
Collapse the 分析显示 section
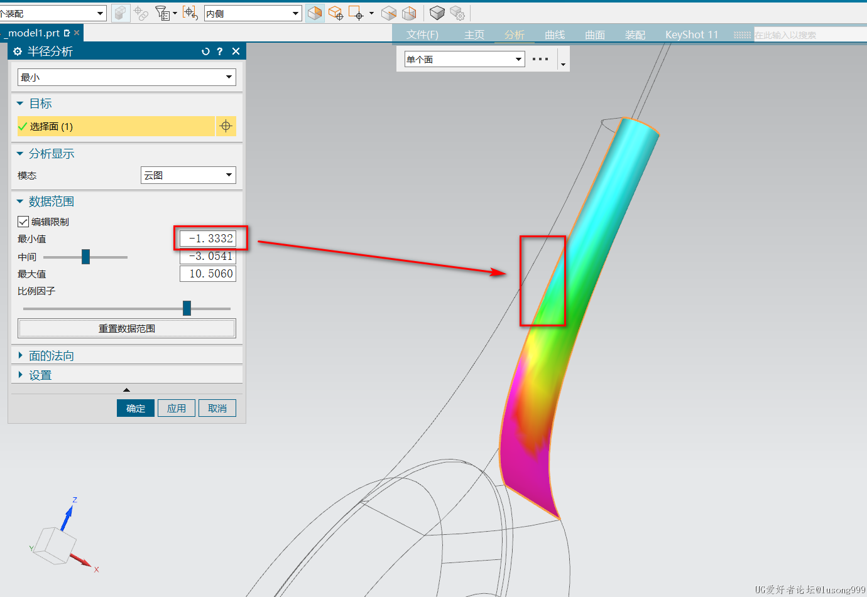tap(20, 154)
